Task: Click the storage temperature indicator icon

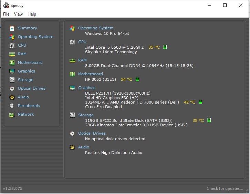Action: point(209,120)
